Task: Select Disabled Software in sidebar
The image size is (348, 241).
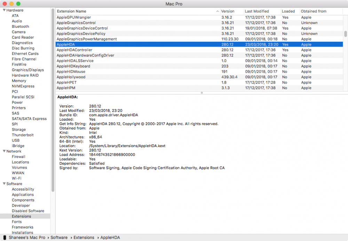Action: pos(28,211)
